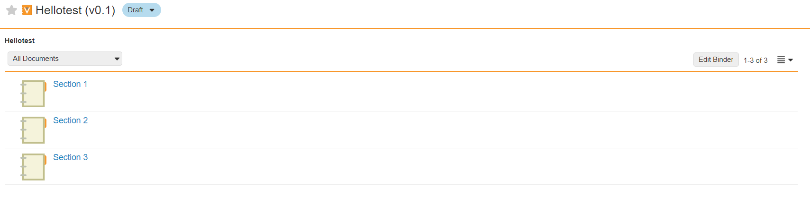Viewport: 810px width, 214px height.
Task: Click the orange Vault binder type icon
Action: tap(27, 10)
